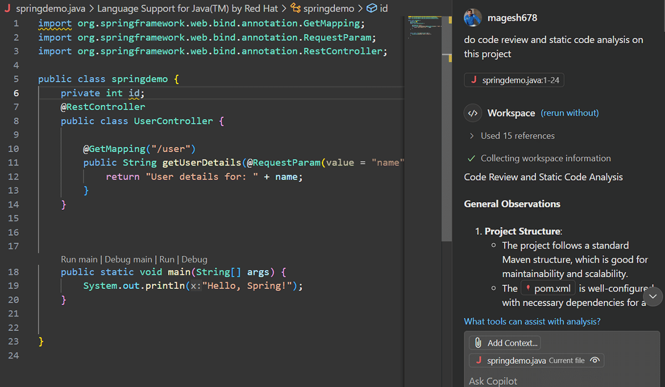The image size is (665, 387).
Task: Click the id field symbol icon in breadcrumb
Action: (x=372, y=9)
